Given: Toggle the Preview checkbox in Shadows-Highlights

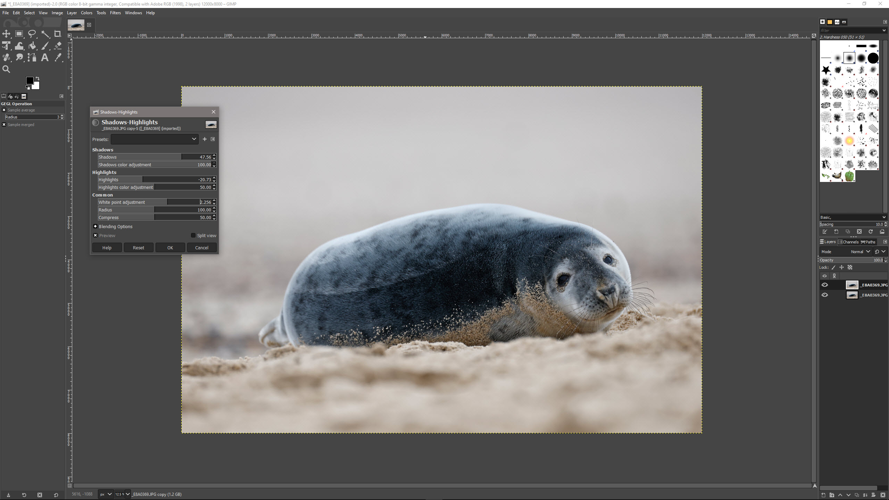Looking at the screenshot, I should 95,235.
